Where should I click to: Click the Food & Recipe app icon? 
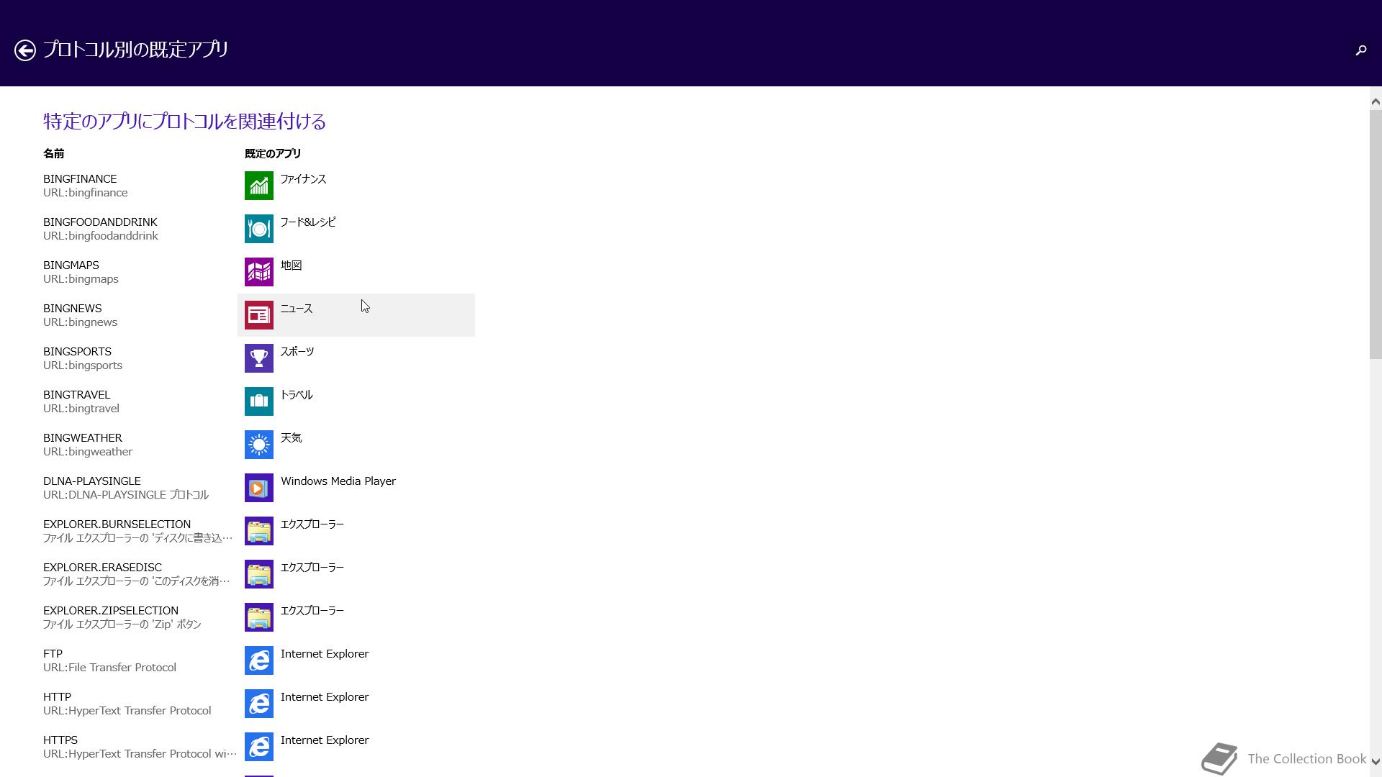[259, 229]
